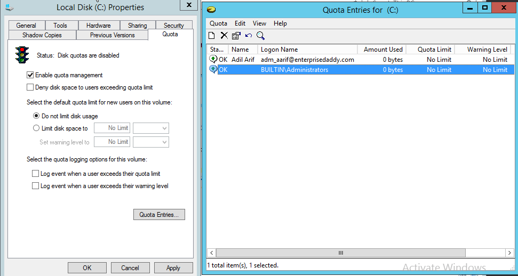Click the Quota Entries window title icon
This screenshot has height=276, width=518.
pos(211,10)
